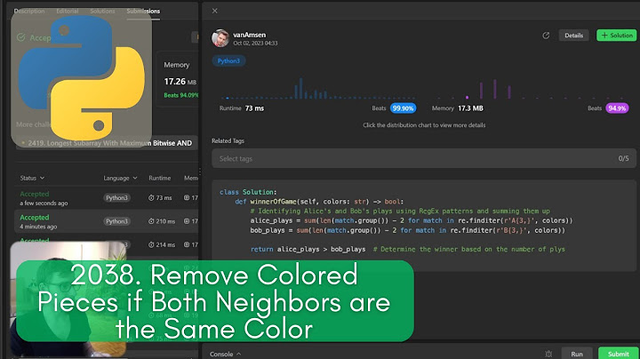
Task: Click the Runtime 73 ms value
Action: point(254,108)
